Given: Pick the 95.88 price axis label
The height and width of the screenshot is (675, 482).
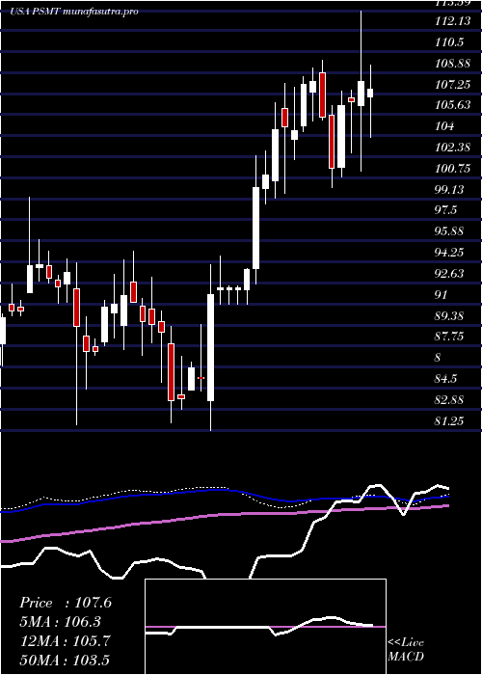Looking at the screenshot, I should (449, 231).
